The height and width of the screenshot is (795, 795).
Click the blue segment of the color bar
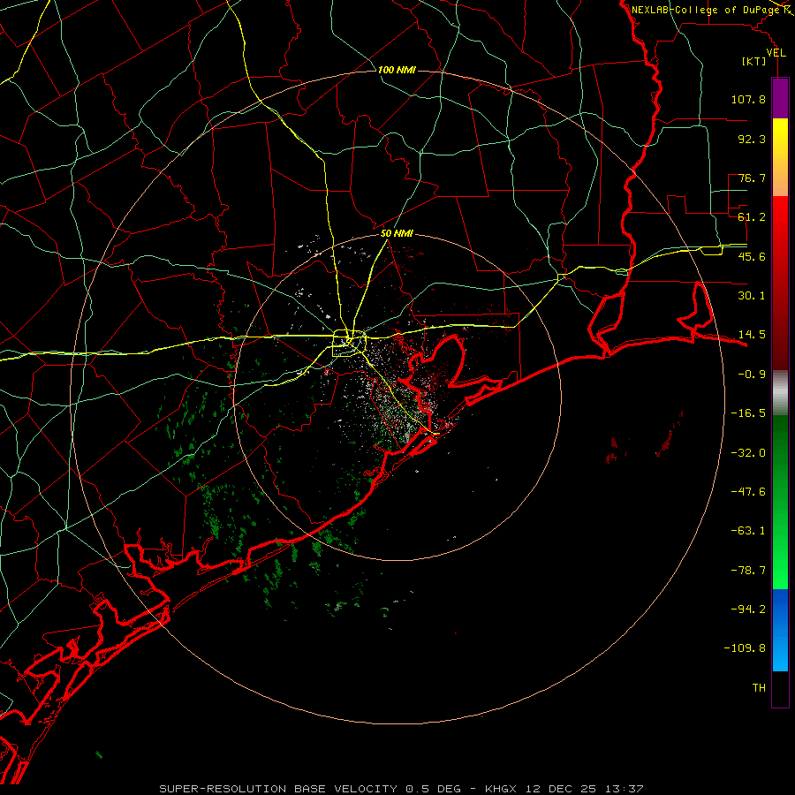coord(780,630)
